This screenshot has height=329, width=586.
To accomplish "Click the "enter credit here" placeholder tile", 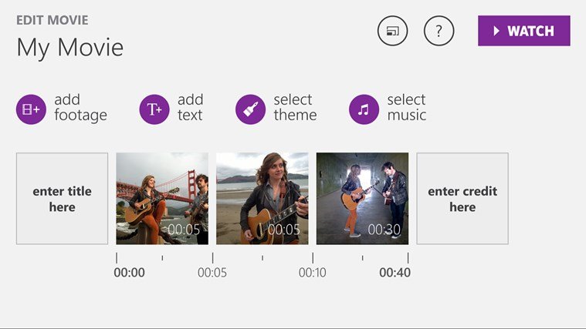I will click(462, 199).
